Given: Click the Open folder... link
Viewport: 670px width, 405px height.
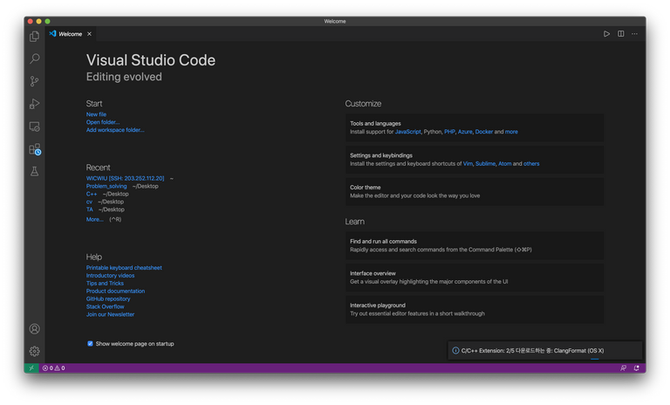Looking at the screenshot, I should click(x=103, y=122).
